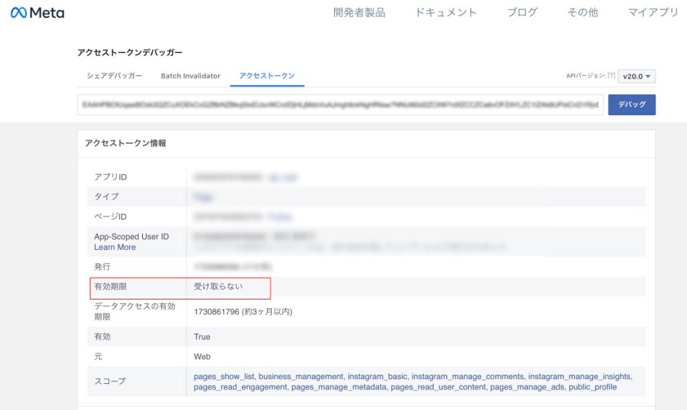Open ドキュメント in the top navigation
The image size is (687, 410).
tap(445, 13)
